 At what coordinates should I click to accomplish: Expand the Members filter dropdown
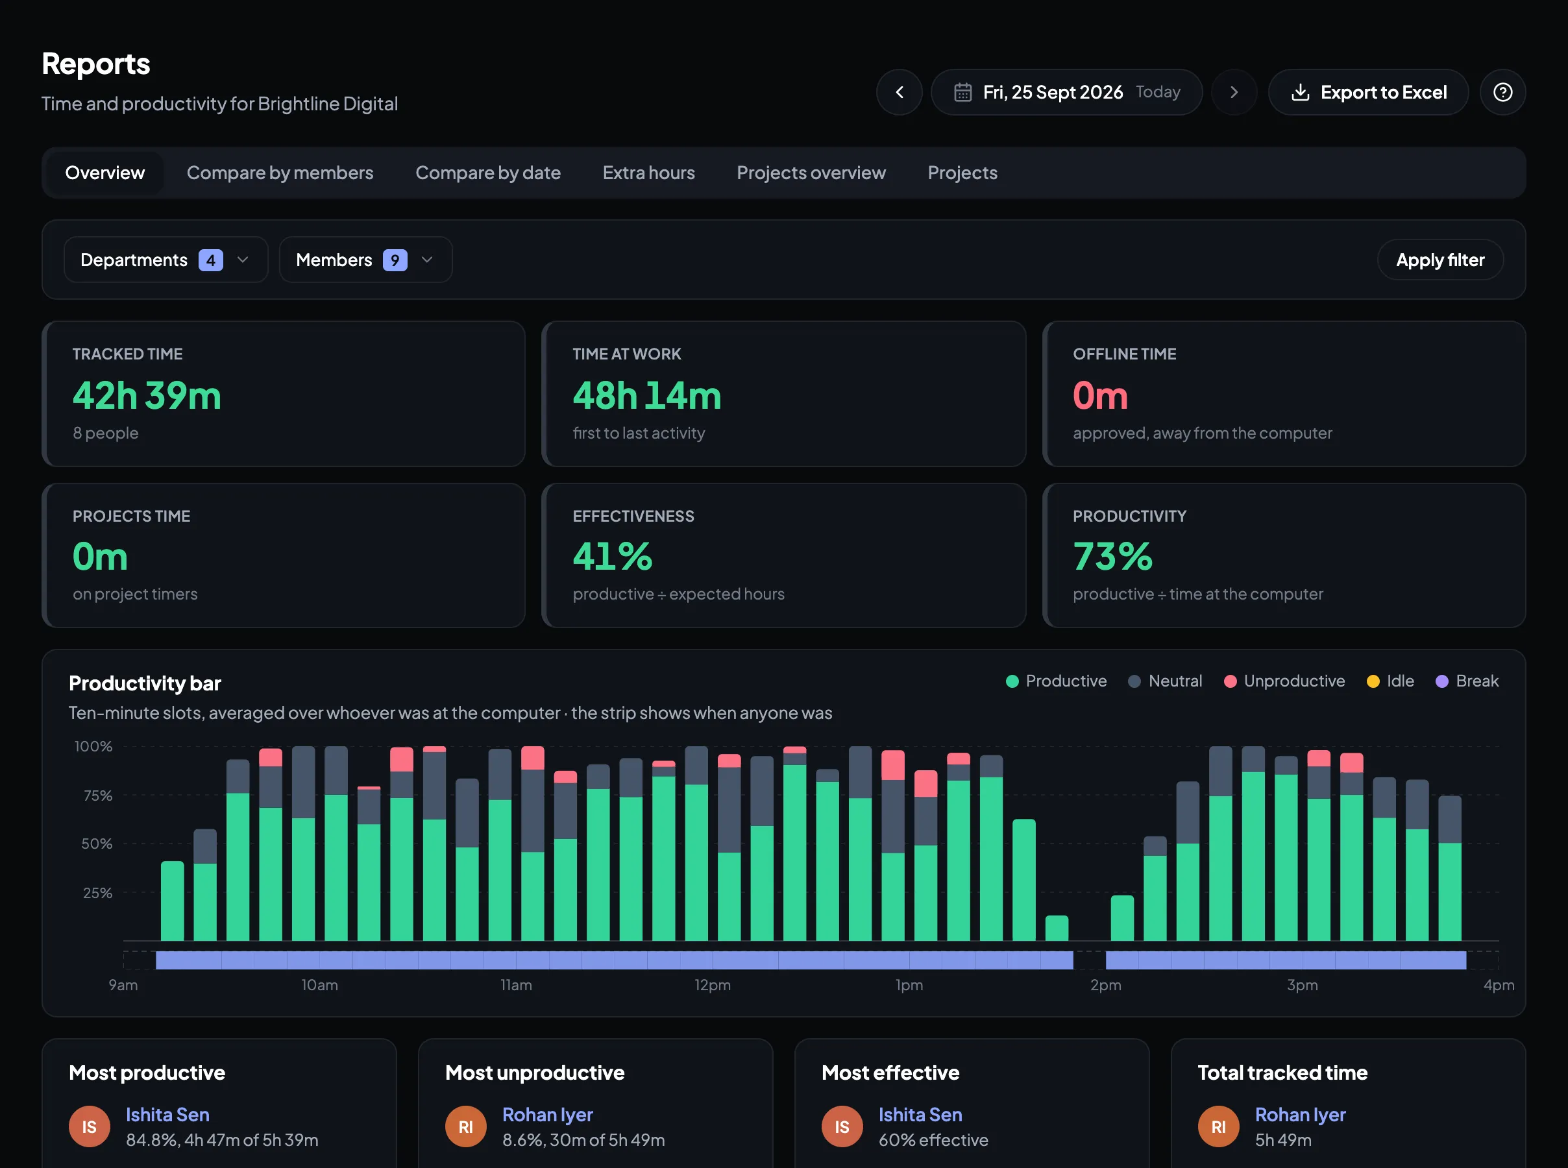[x=365, y=260]
